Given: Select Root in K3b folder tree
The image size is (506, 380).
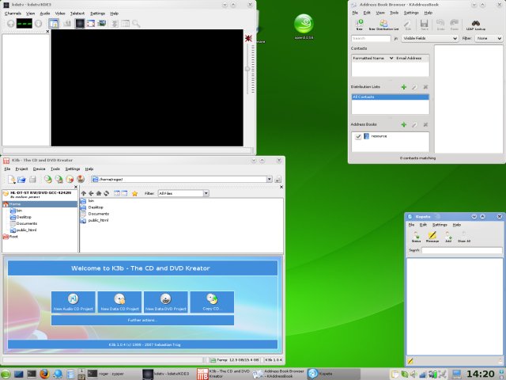Looking at the screenshot, I should point(13,237).
